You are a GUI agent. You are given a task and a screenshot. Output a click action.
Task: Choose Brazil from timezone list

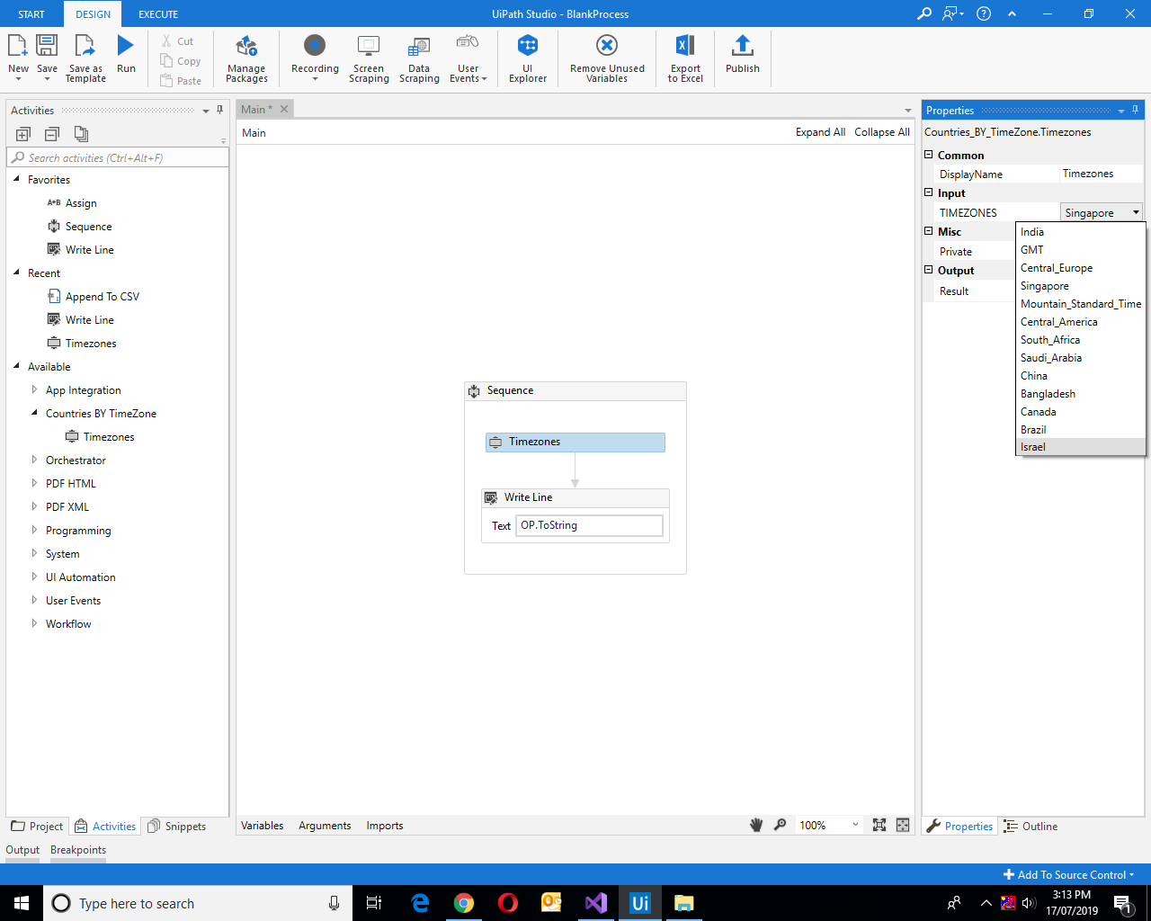pos(1080,430)
